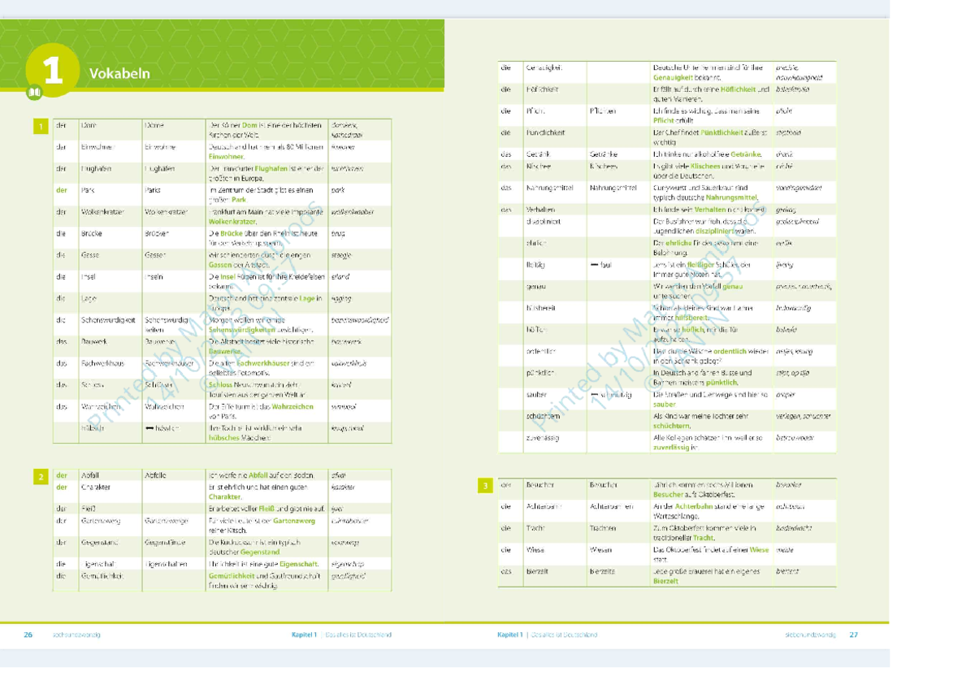
Task: Click page number 27 in footer
Action: pos(854,635)
